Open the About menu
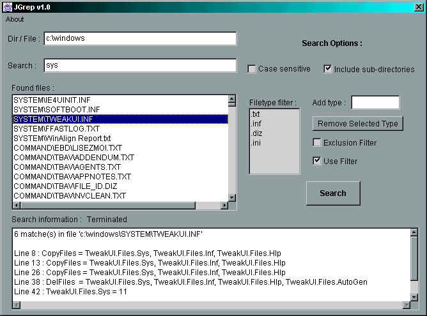This screenshot has height=316, width=427. (15, 19)
